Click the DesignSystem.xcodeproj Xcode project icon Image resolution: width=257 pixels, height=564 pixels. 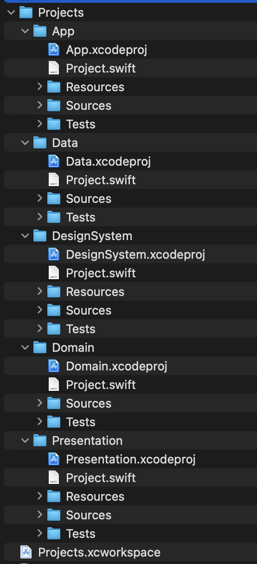[54, 254]
